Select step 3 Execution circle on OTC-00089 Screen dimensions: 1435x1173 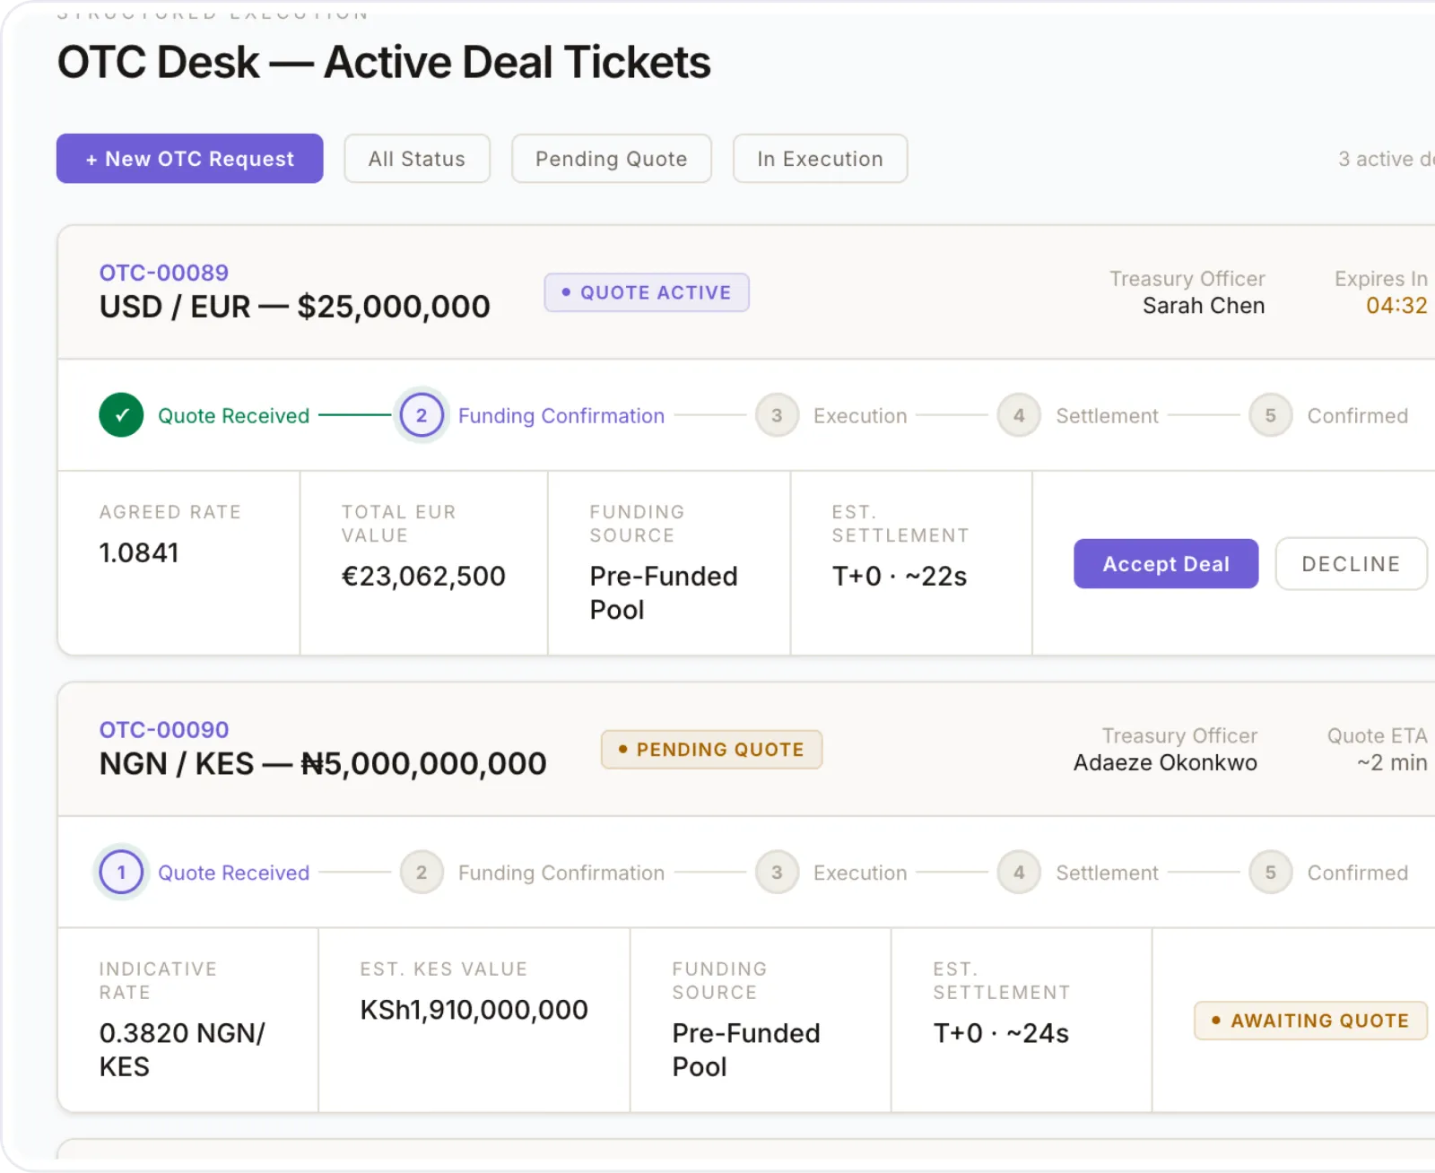pos(777,415)
